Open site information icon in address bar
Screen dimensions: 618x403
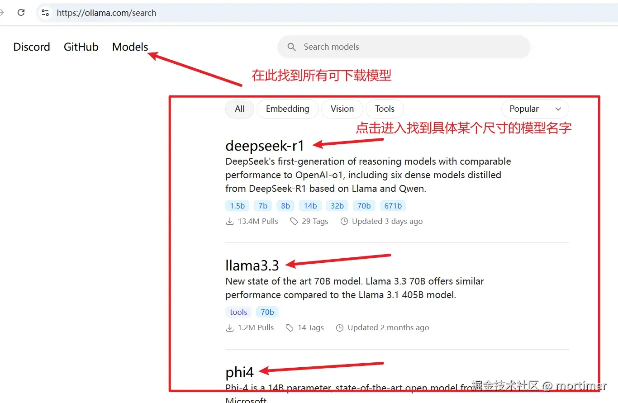pyautogui.click(x=45, y=13)
